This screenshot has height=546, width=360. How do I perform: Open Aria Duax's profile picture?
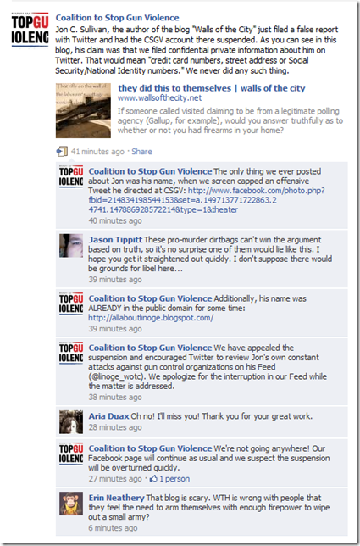(x=71, y=422)
